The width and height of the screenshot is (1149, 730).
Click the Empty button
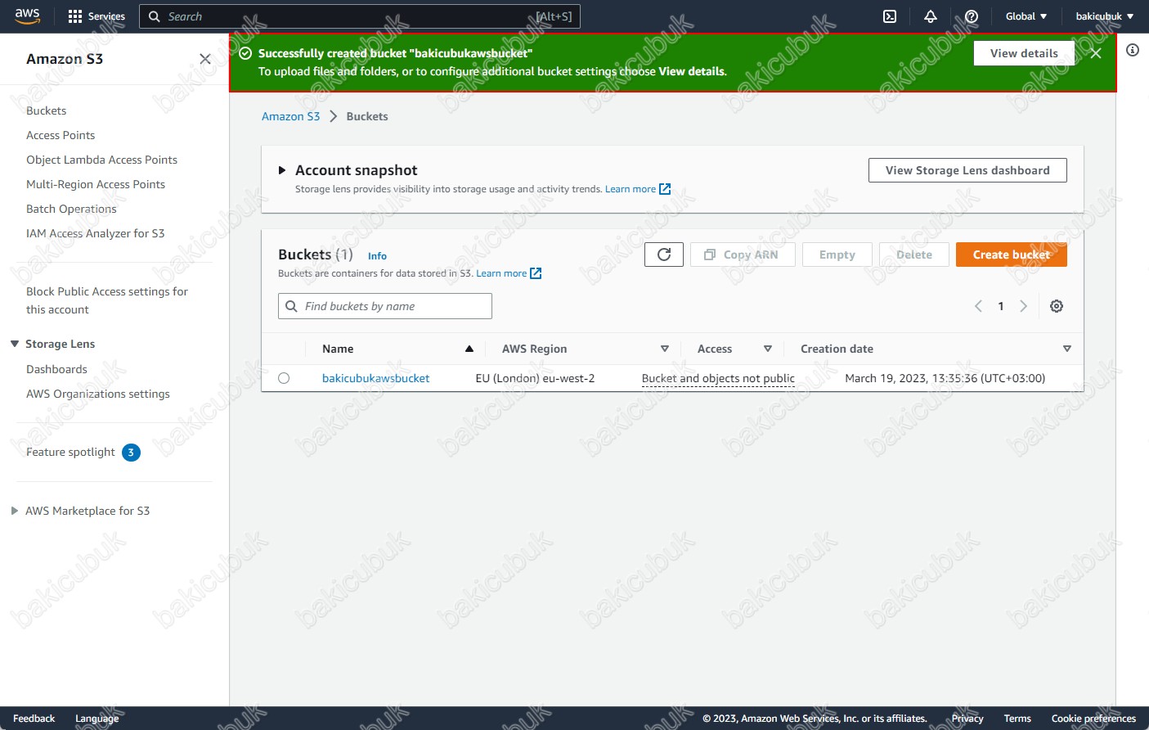837,255
